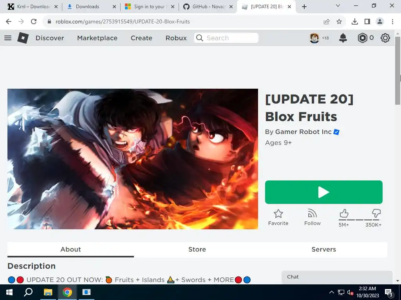Open Chrome downloads tray icon

tap(355, 22)
